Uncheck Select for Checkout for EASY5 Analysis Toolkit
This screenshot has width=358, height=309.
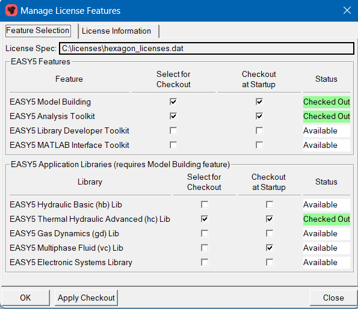[173, 116]
